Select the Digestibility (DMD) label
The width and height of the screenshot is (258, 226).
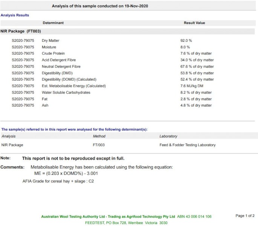click(x=57, y=73)
